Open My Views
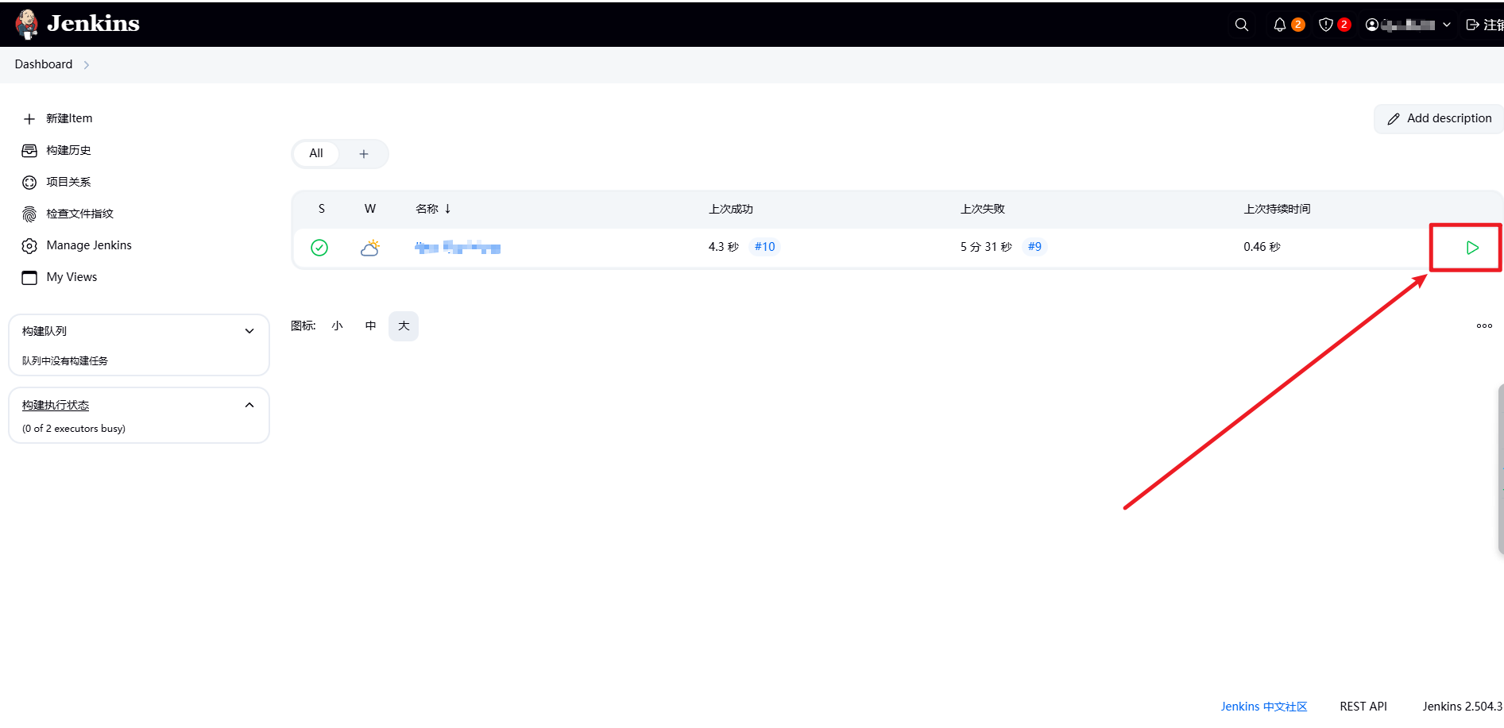 (x=72, y=277)
